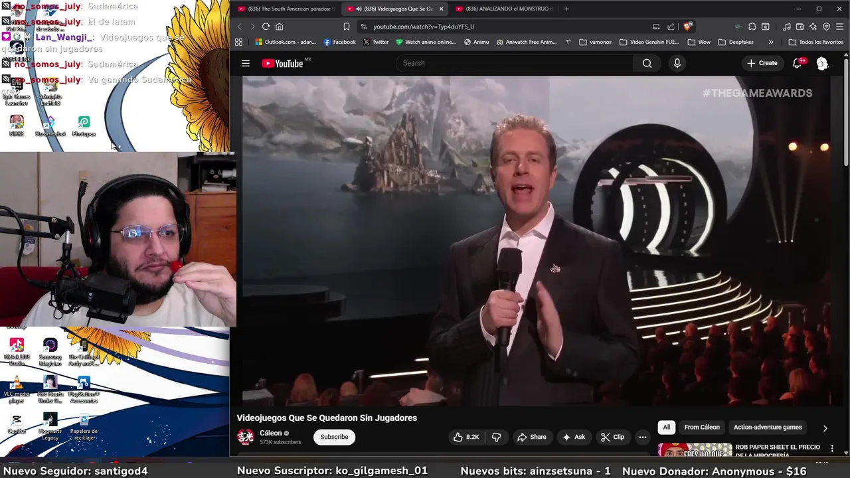Click the Ask button under the video

574,437
